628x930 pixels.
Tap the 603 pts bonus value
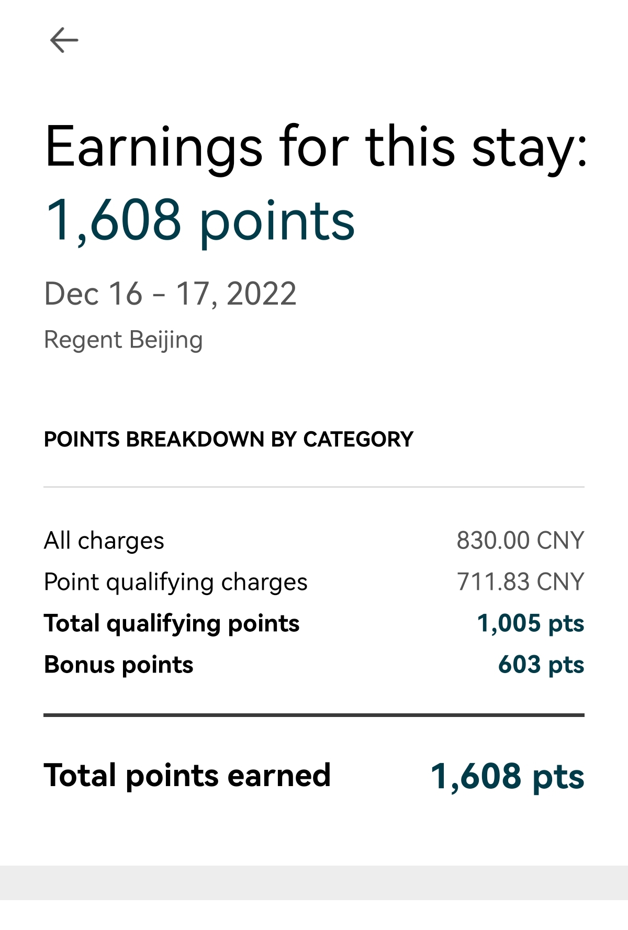click(541, 665)
